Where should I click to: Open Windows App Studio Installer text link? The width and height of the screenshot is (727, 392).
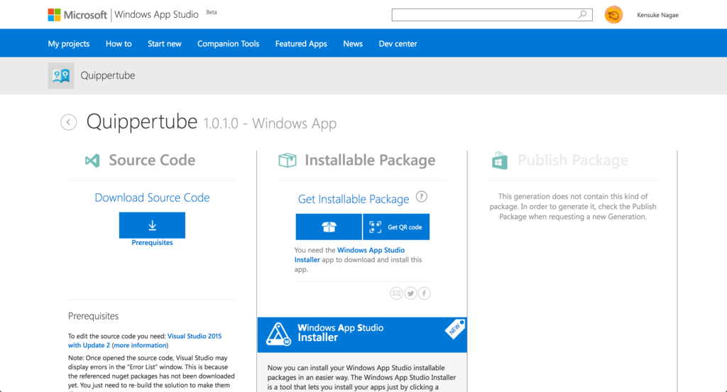tap(349, 255)
